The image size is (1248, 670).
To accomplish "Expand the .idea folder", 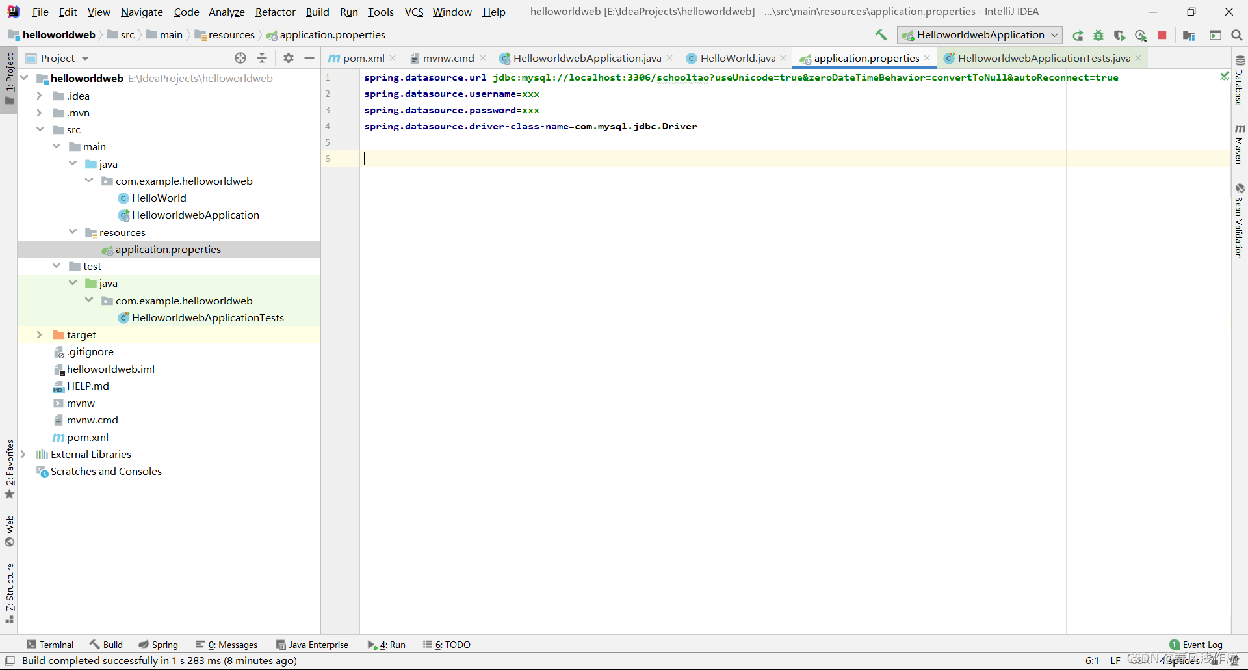I will 40,96.
